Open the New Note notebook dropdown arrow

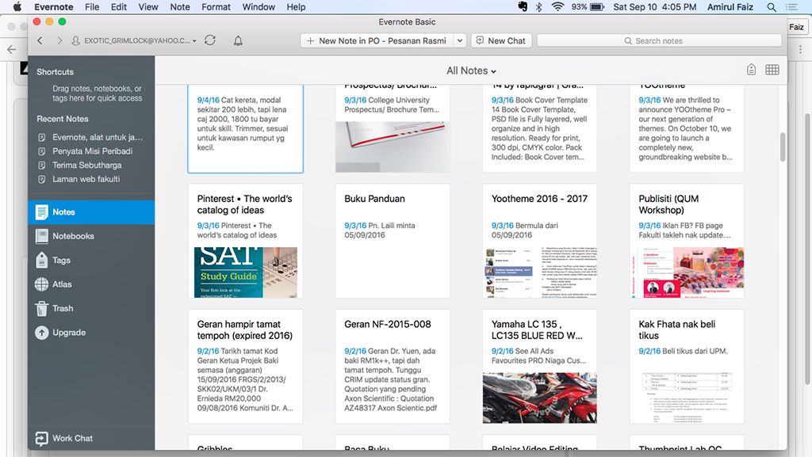pos(460,40)
